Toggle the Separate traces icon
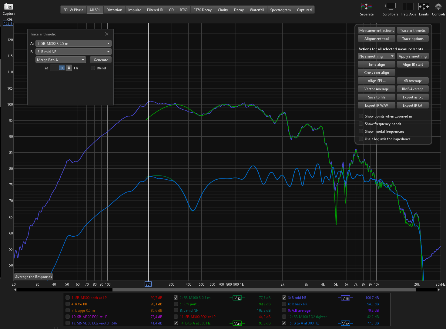The height and width of the screenshot is (329, 446). click(x=366, y=7)
